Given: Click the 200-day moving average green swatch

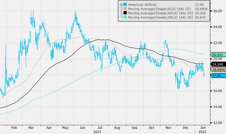Looking at the screenshot, I should point(125,17).
